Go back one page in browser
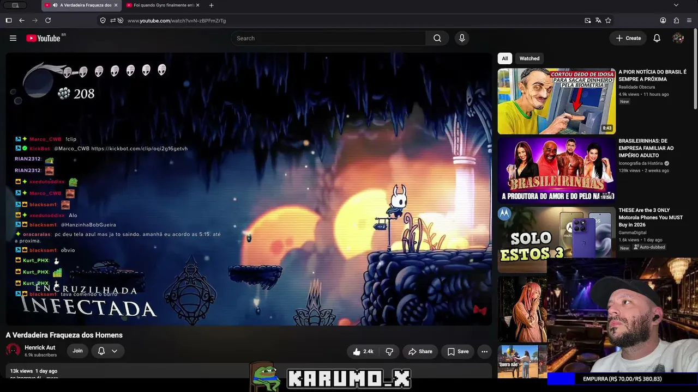This screenshot has height=392, width=698. [22, 21]
